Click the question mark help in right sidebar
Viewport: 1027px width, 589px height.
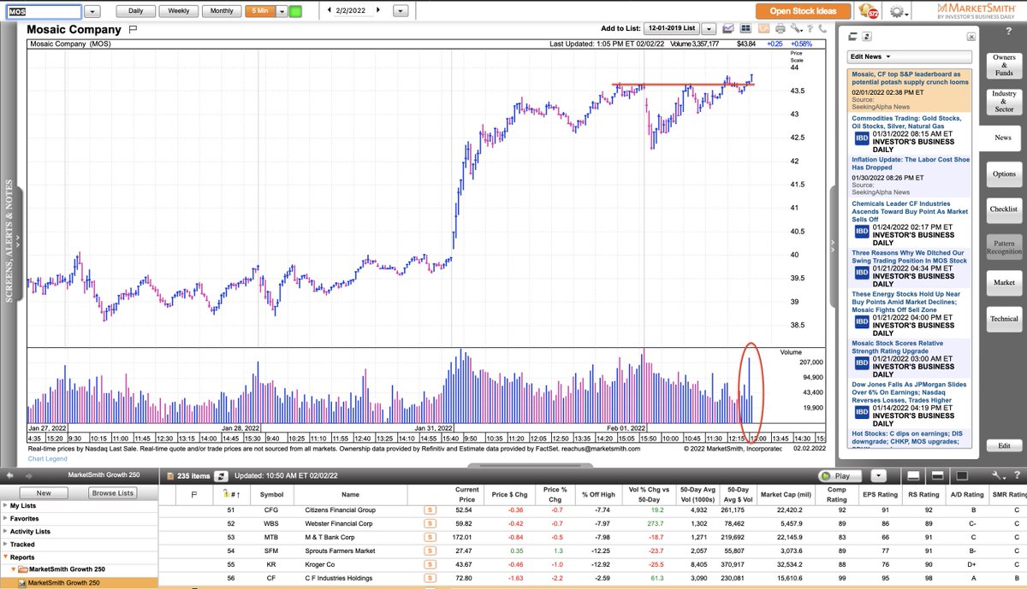coord(1009,32)
